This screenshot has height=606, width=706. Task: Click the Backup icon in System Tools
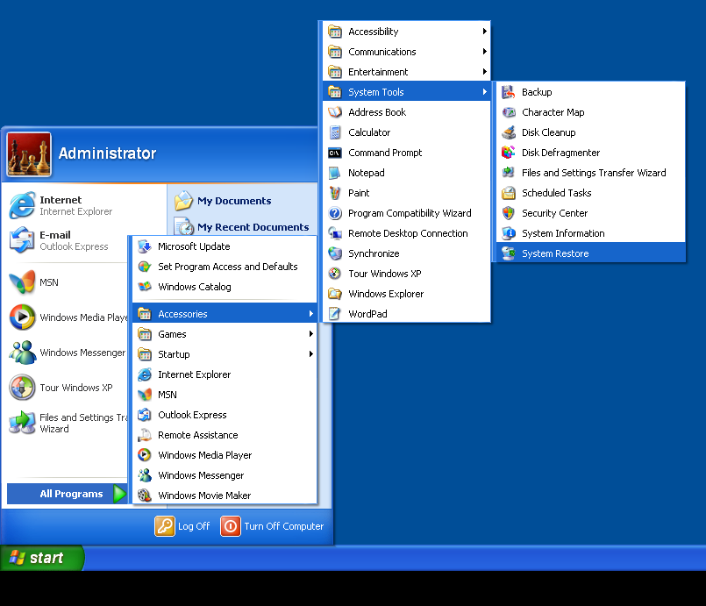point(509,92)
